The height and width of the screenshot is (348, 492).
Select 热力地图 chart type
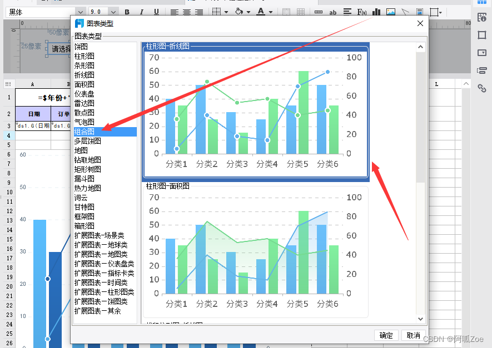pos(105,188)
